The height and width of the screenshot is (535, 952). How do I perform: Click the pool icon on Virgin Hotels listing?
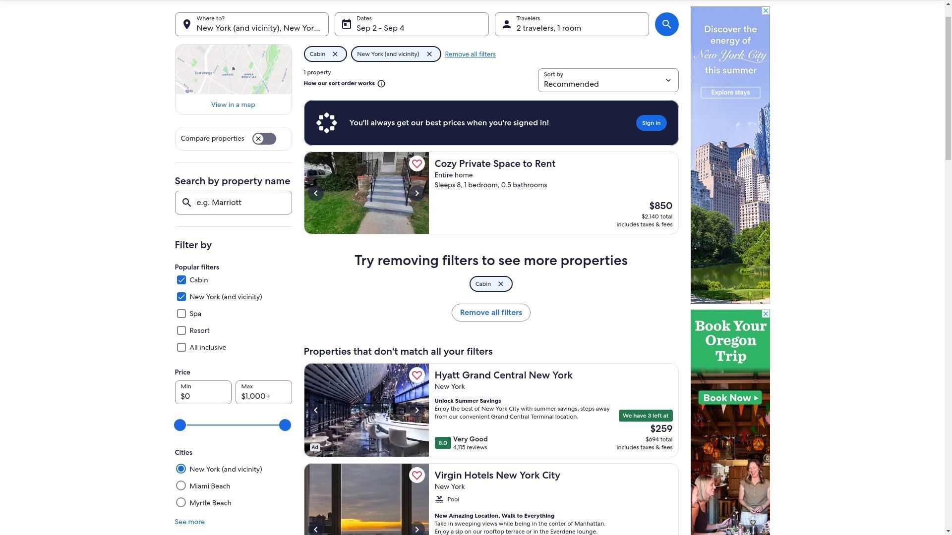(x=439, y=499)
